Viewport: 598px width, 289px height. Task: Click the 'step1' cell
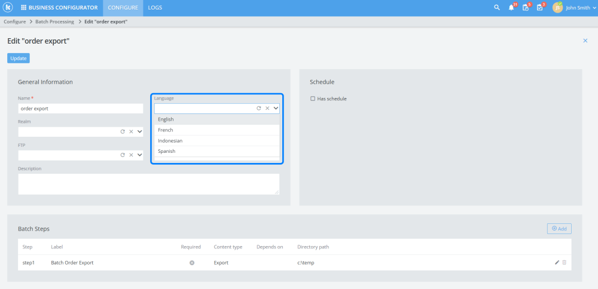[29, 263]
